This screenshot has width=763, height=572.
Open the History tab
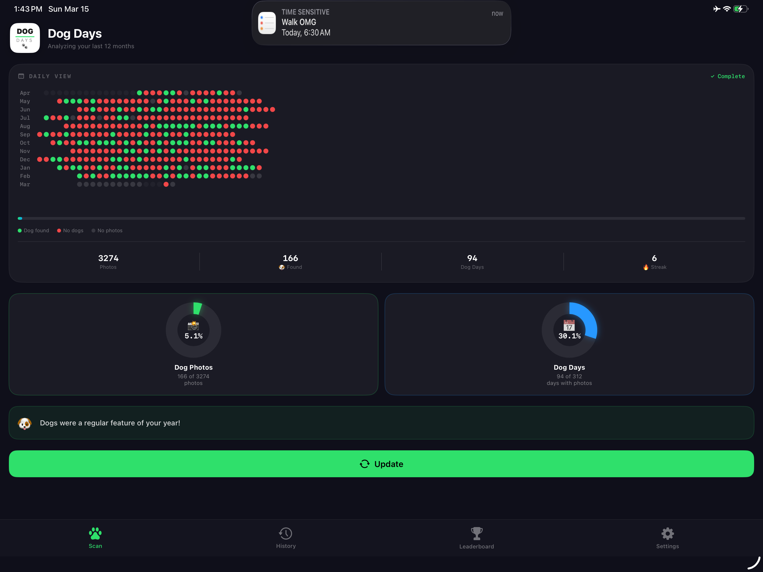point(286,538)
